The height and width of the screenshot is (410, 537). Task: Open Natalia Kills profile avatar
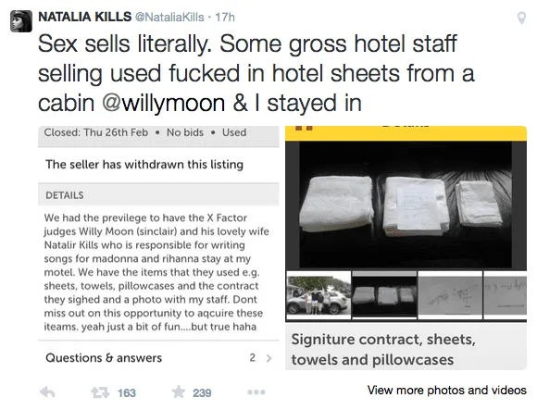click(x=21, y=21)
